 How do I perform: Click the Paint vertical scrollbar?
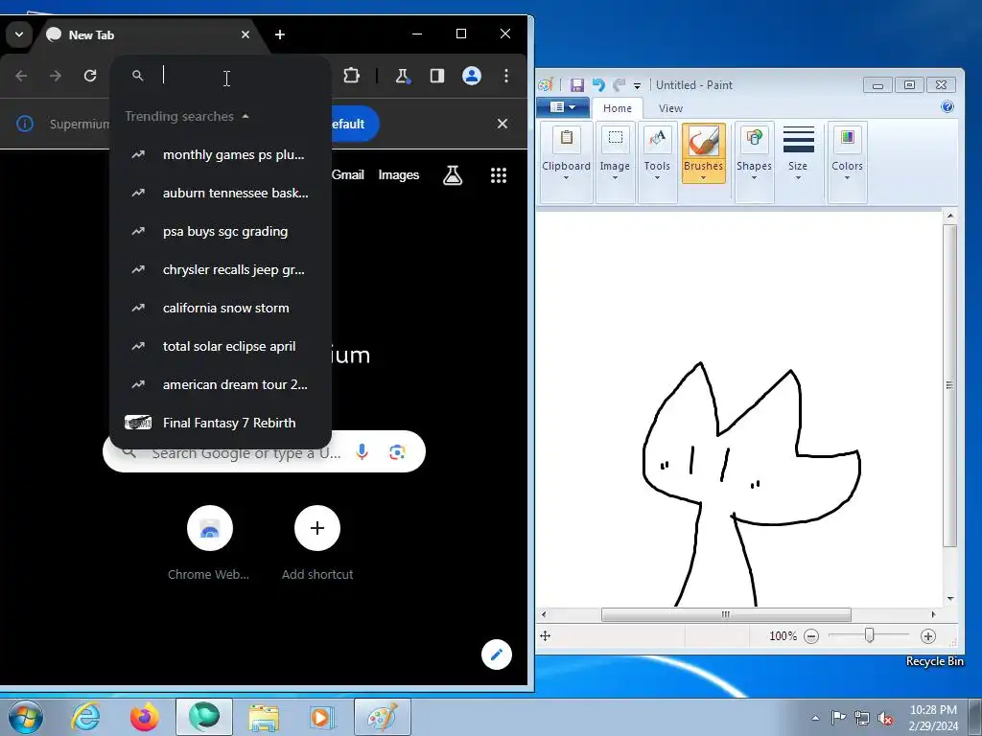click(949, 385)
